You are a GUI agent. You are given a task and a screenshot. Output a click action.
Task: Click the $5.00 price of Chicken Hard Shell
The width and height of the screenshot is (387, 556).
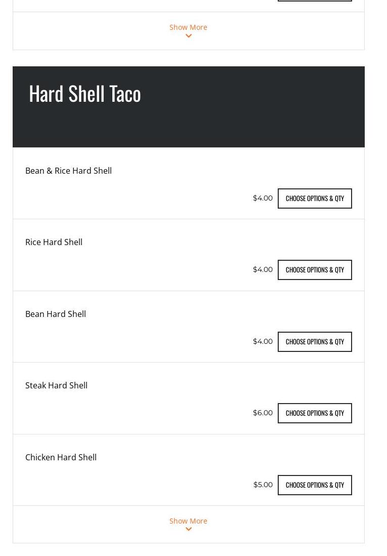[x=263, y=485]
